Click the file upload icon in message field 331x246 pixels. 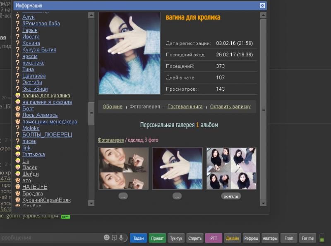114,238
